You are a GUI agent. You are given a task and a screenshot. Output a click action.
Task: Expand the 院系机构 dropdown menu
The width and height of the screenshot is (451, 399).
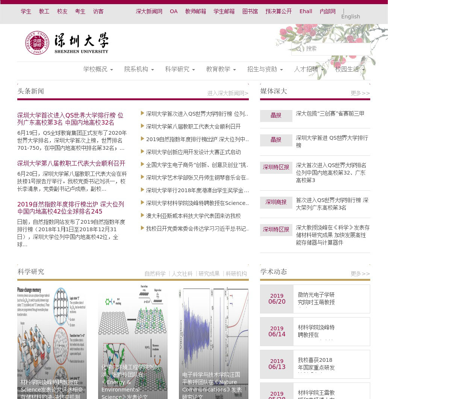point(139,69)
